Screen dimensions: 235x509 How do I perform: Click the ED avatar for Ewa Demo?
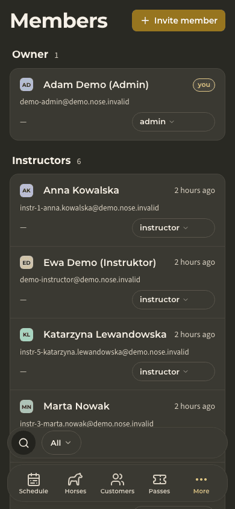tap(27, 262)
